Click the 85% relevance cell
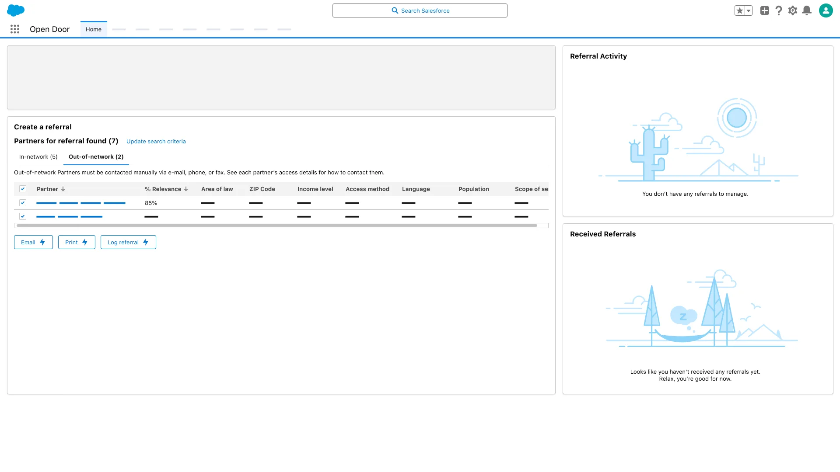 click(151, 203)
